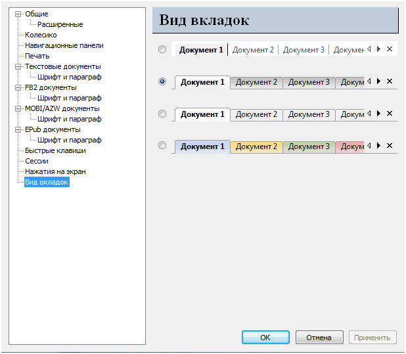Screen dimensions: 406x354
Task: Click scroll-right arrow in colored tab preview
Action: coord(379,145)
